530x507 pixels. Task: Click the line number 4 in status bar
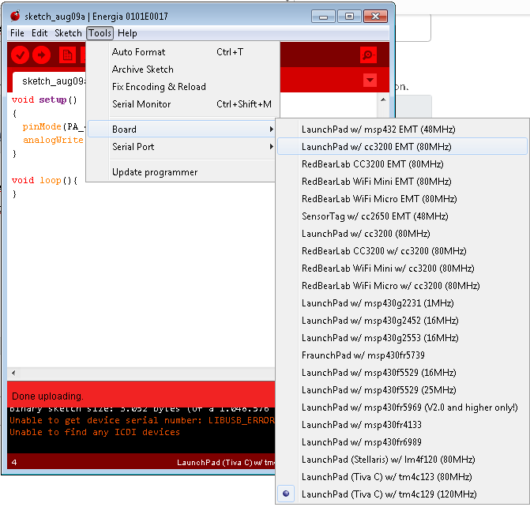(14, 462)
